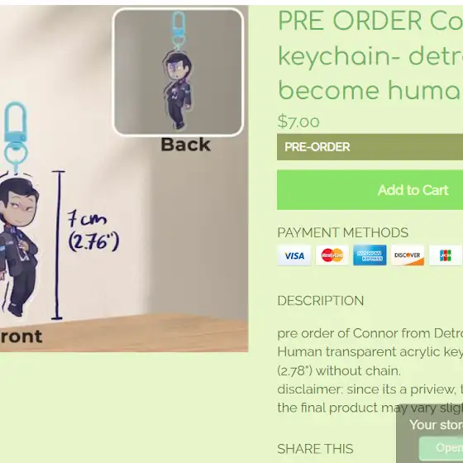Click the 7 cm size annotation
The image size is (463, 463).
tap(93, 231)
